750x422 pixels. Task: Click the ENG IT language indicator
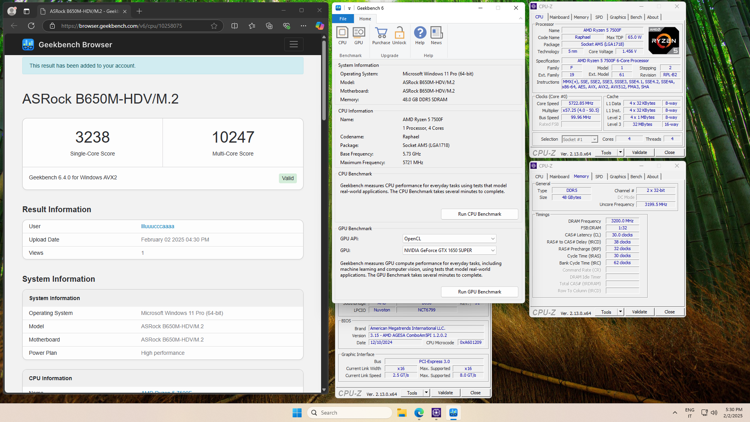(689, 413)
